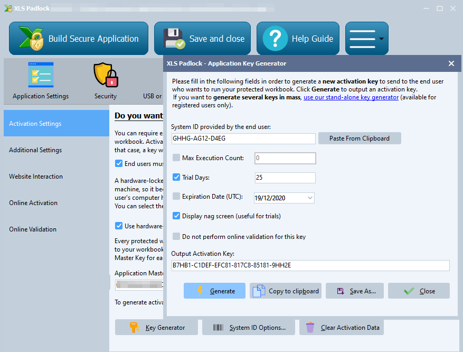This screenshot has height=352, width=463.
Task: Disable the Display nag screen option
Action: click(x=177, y=216)
